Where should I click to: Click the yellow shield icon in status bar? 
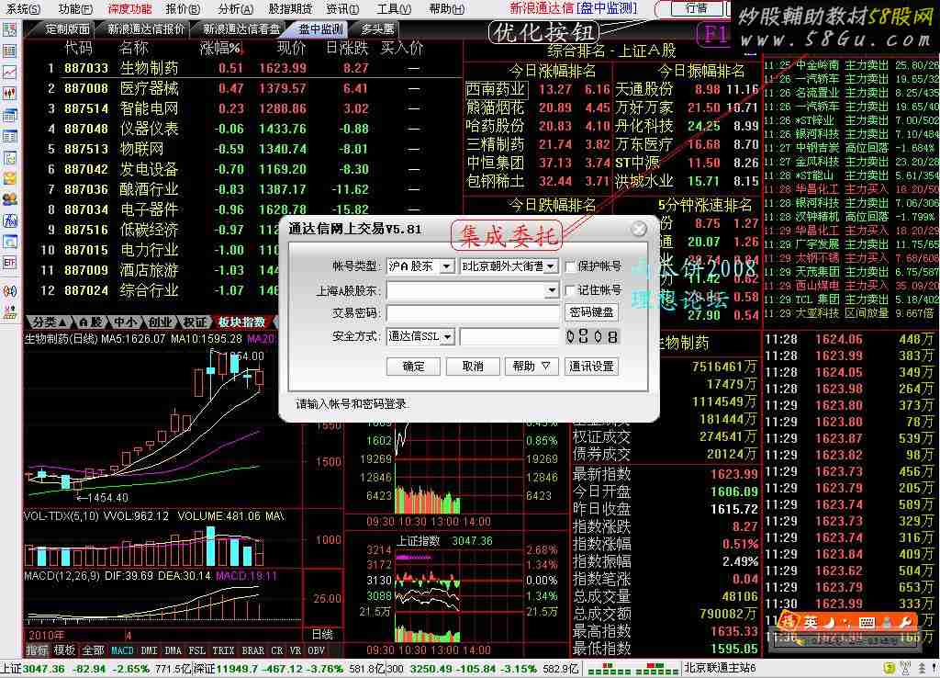(889, 668)
